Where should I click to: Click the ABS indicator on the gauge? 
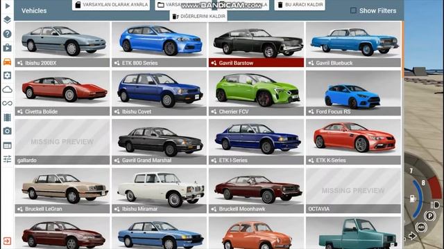[421, 227]
